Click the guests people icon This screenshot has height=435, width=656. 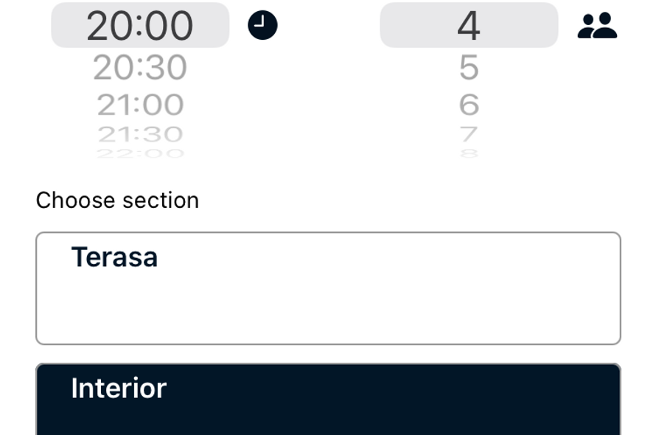click(597, 26)
